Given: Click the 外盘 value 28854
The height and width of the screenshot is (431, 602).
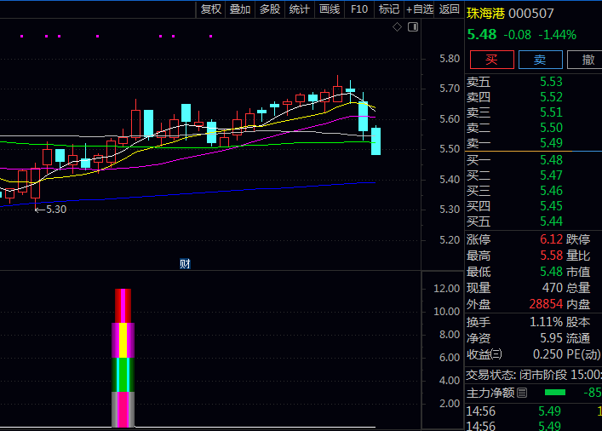Looking at the screenshot, I should pos(546,304).
